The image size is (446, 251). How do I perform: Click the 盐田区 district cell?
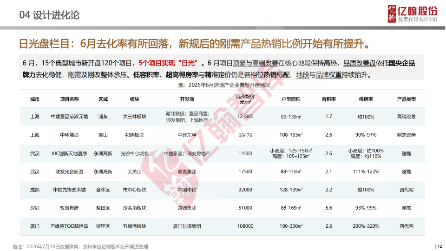103,208
